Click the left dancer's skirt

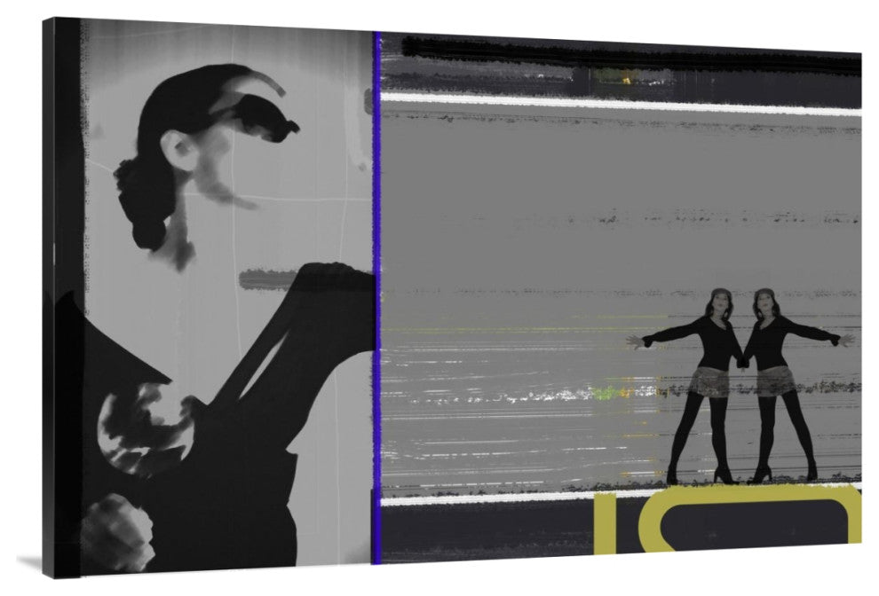coord(710,381)
